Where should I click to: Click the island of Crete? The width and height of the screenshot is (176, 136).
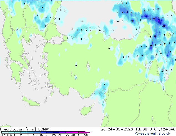[x=31, y=102]
